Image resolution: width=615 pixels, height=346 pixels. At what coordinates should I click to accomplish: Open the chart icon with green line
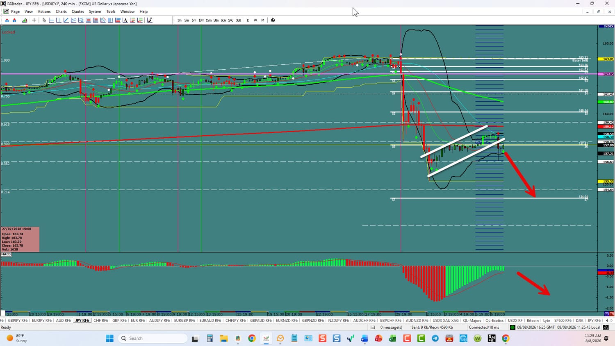pyautogui.click(x=25, y=20)
